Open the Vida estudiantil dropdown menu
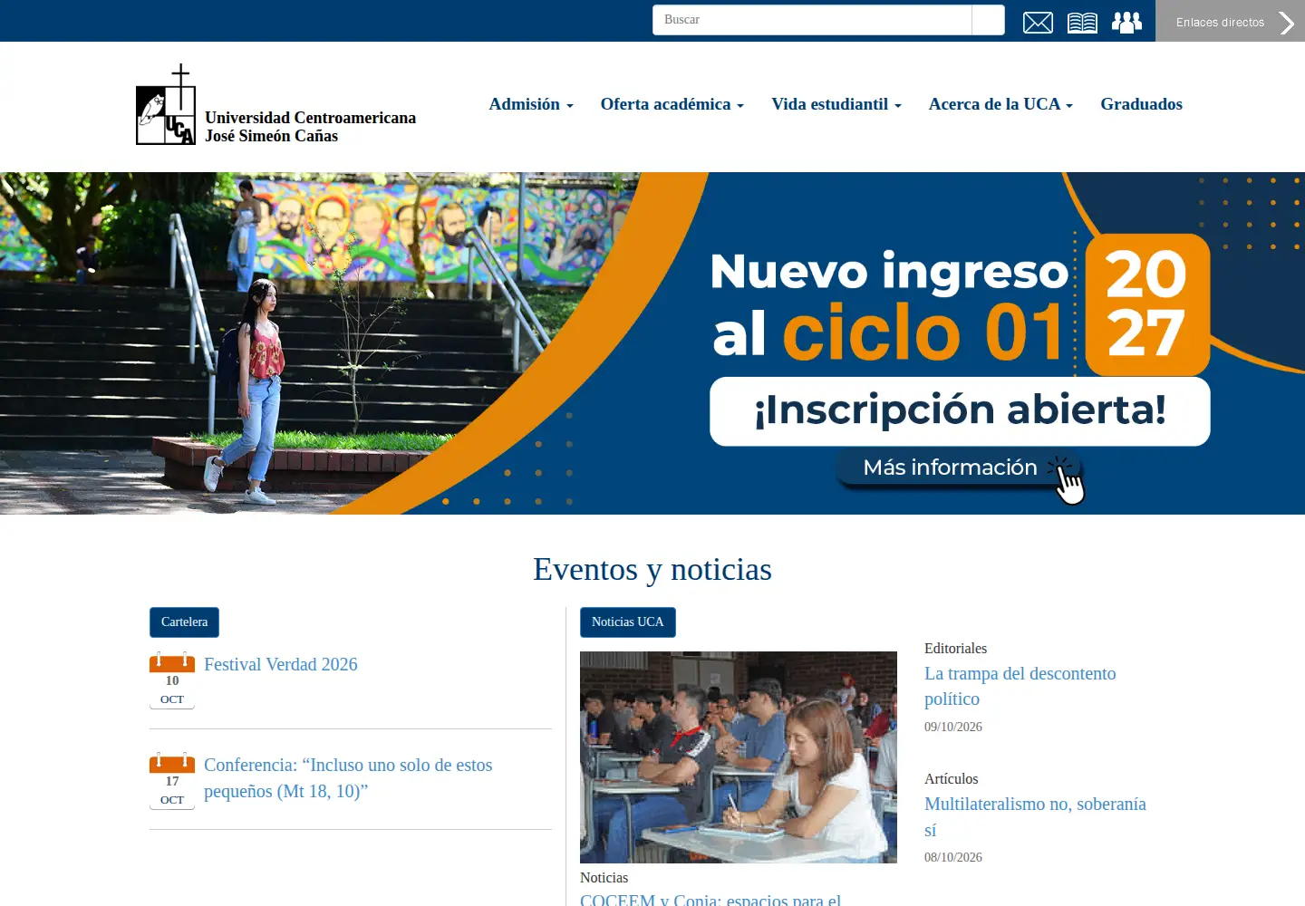Screen dimensions: 1305x906 [836, 104]
